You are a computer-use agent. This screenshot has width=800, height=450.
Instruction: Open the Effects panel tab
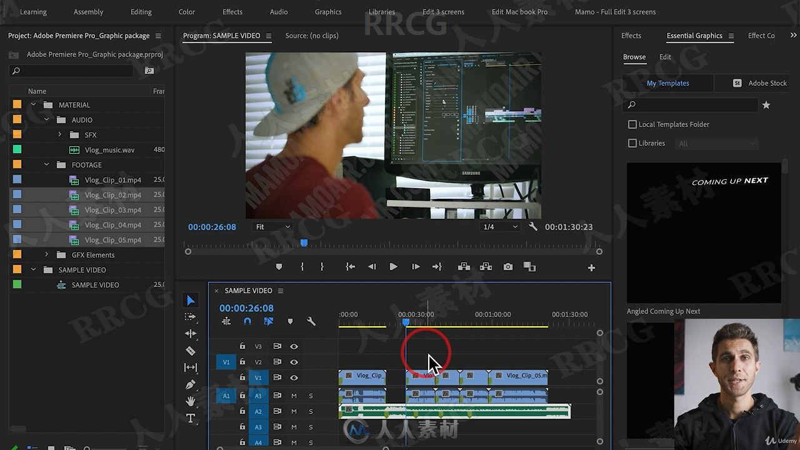pos(631,36)
